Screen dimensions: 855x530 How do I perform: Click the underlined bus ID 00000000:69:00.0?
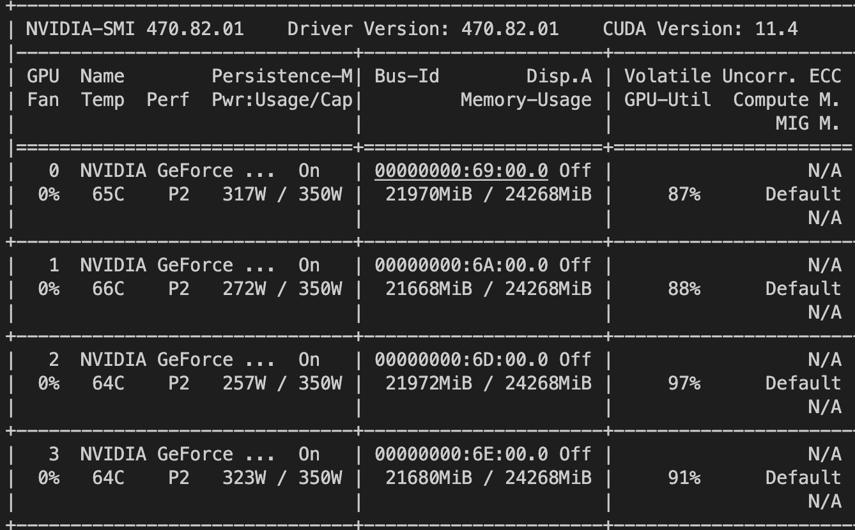pyautogui.click(x=461, y=170)
